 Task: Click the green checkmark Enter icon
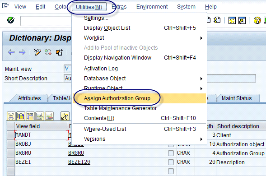[11, 20]
